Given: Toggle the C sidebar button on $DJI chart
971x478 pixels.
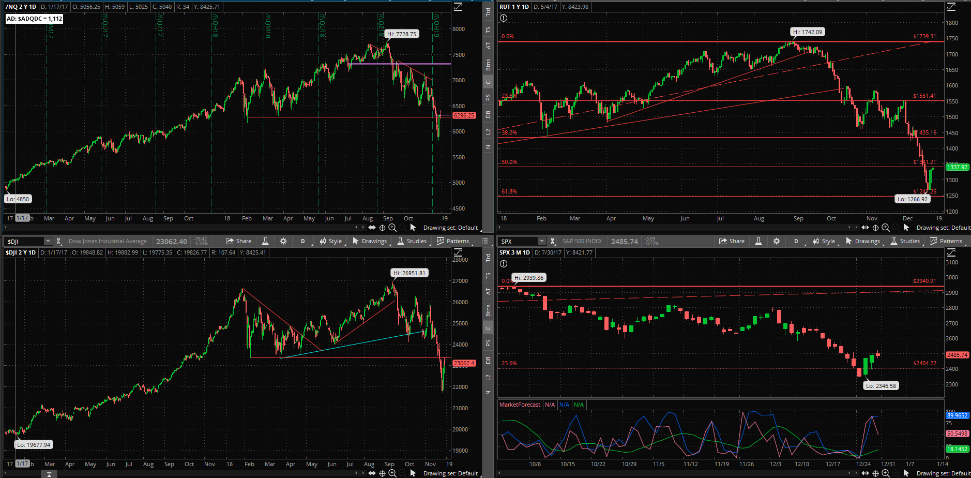Looking at the screenshot, I should pyautogui.click(x=488, y=327).
